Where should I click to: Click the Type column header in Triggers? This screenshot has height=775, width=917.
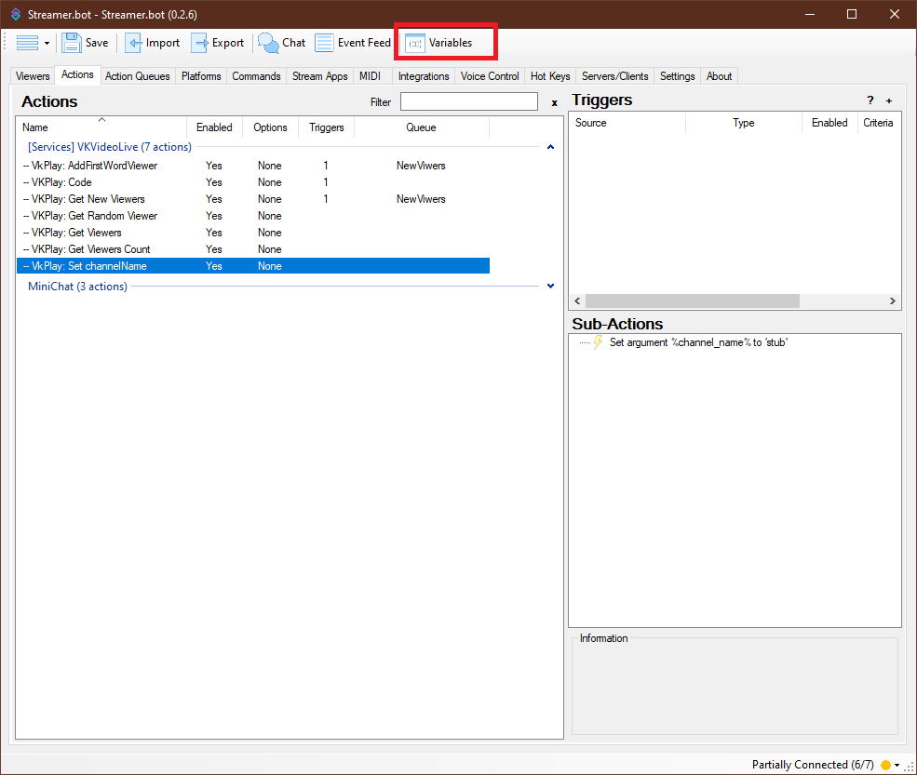pos(743,123)
